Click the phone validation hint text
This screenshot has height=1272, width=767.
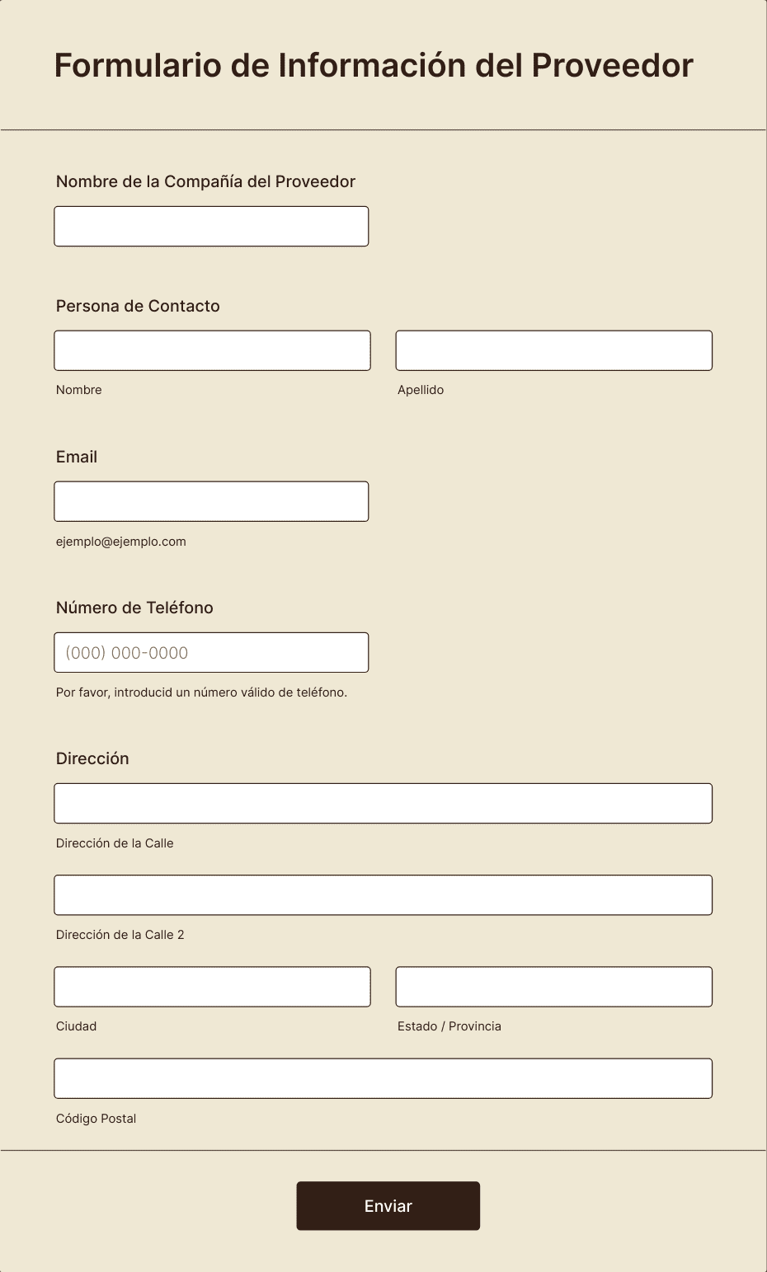(x=201, y=692)
